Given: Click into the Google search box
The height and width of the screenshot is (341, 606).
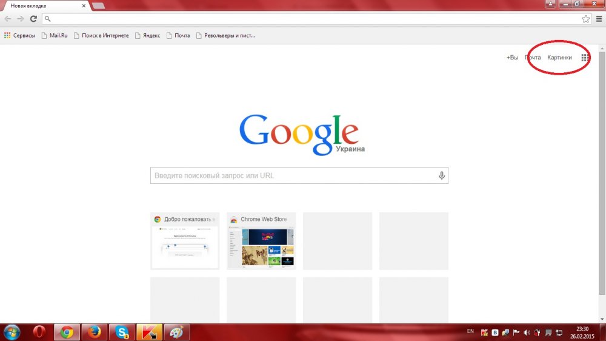Looking at the screenshot, I should point(294,176).
